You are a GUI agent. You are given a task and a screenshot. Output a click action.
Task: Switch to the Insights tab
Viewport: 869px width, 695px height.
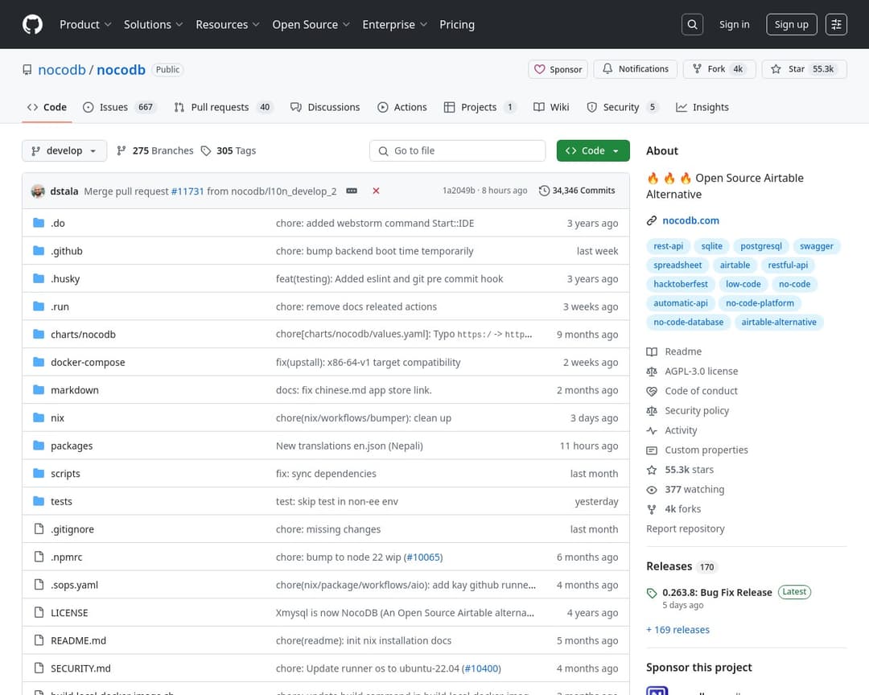702,108
